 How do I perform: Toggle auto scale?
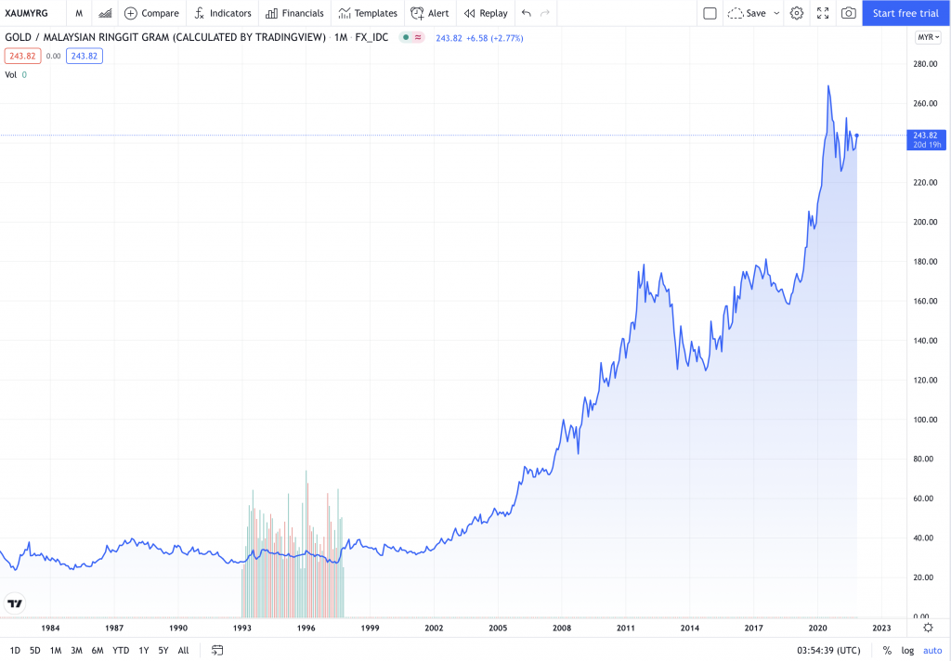click(931, 650)
